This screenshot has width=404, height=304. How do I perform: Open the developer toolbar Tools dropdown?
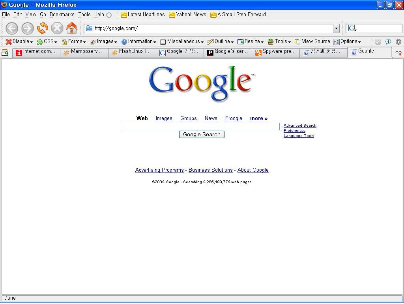[279, 41]
